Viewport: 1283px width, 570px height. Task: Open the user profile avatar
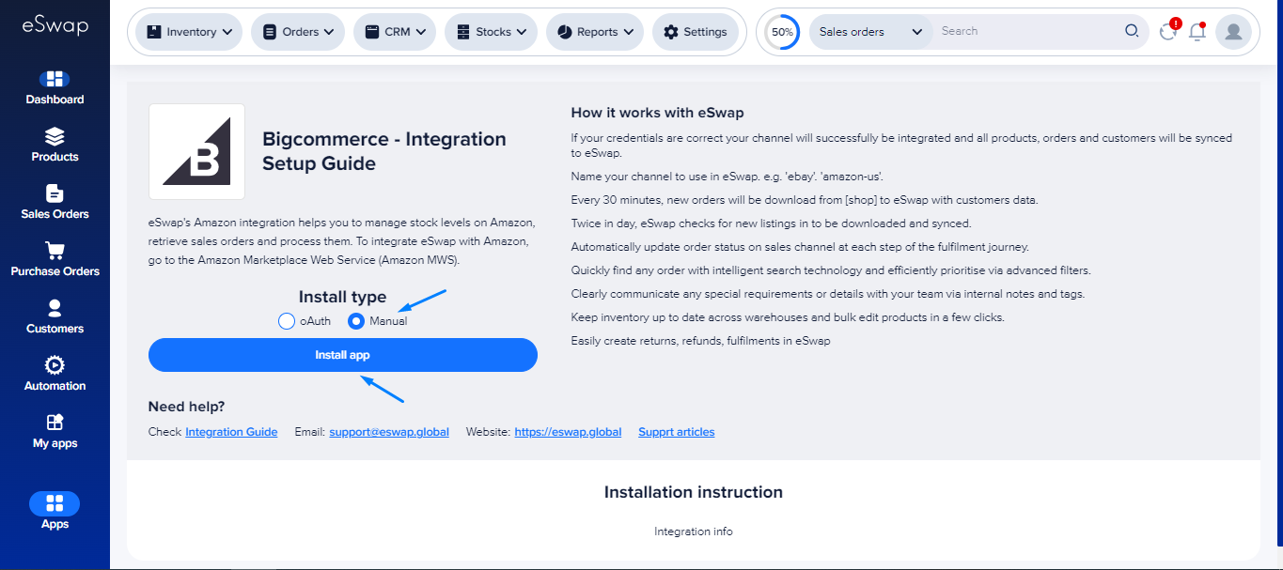1232,32
